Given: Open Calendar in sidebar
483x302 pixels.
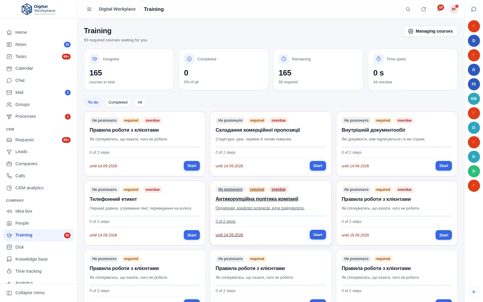Looking at the screenshot, I should [38, 68].
